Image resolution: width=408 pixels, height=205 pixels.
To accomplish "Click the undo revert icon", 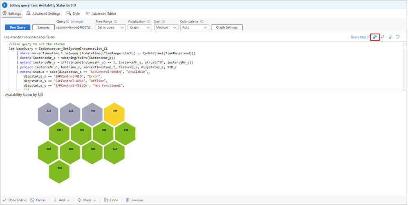I will [398, 37].
